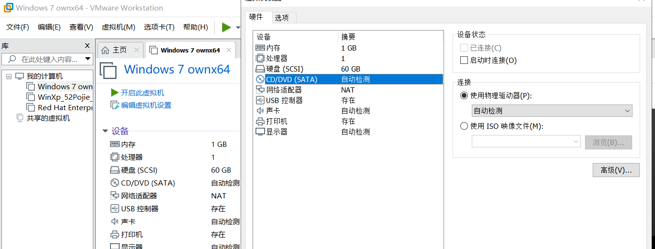This screenshot has height=249, width=655.
Task: Select Windows 7 ownx64 in library tree
Action: (65, 87)
